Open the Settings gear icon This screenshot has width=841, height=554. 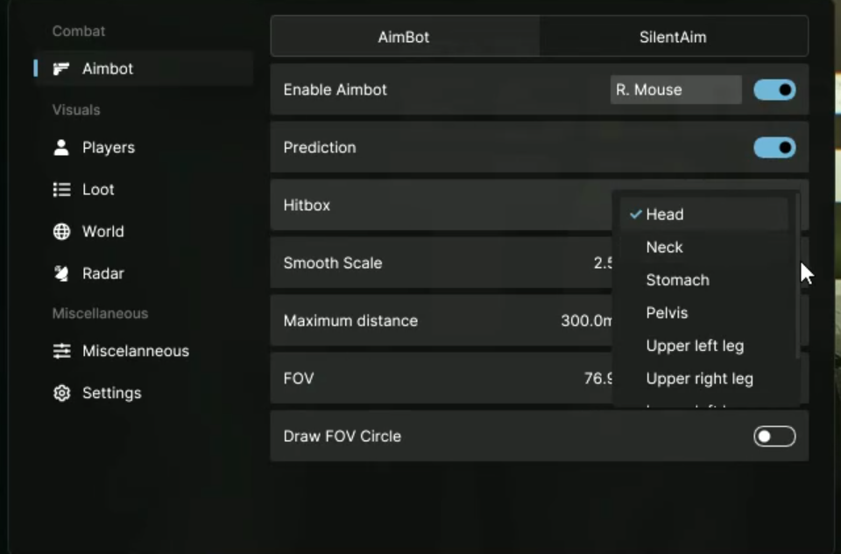(61, 393)
